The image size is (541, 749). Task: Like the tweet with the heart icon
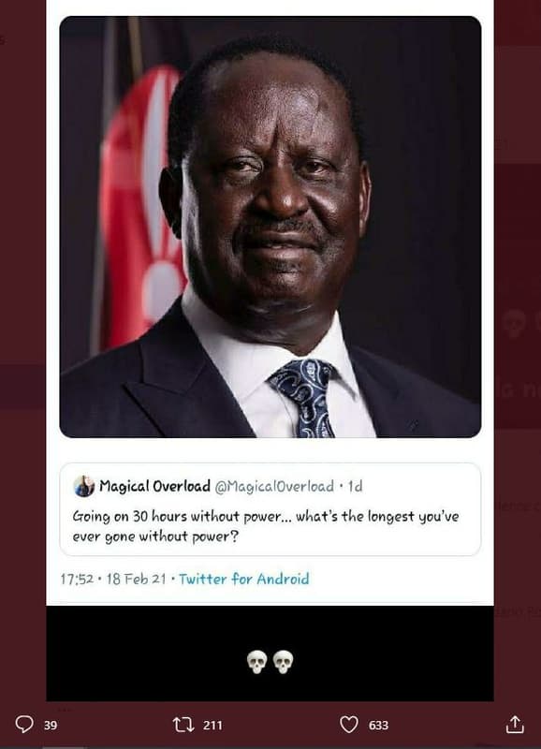tap(348, 725)
